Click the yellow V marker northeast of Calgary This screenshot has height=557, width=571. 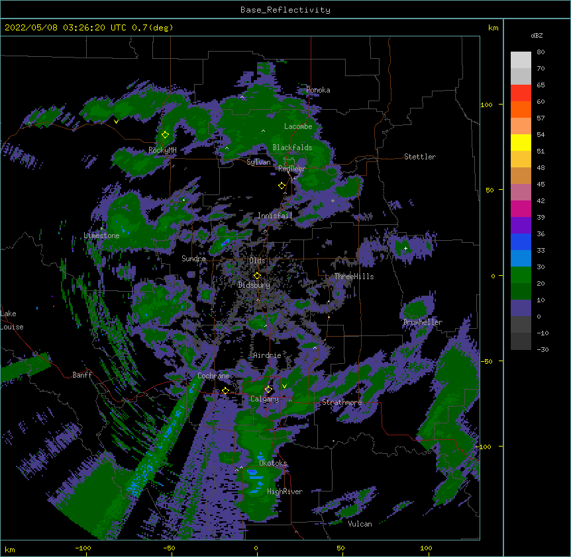point(284,386)
